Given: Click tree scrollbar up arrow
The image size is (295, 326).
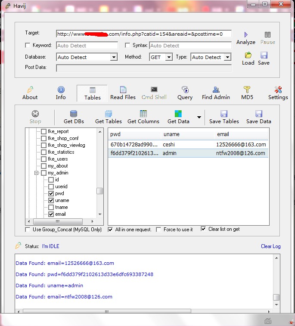Looking at the screenshot, I should pyautogui.click(x=100, y=132).
